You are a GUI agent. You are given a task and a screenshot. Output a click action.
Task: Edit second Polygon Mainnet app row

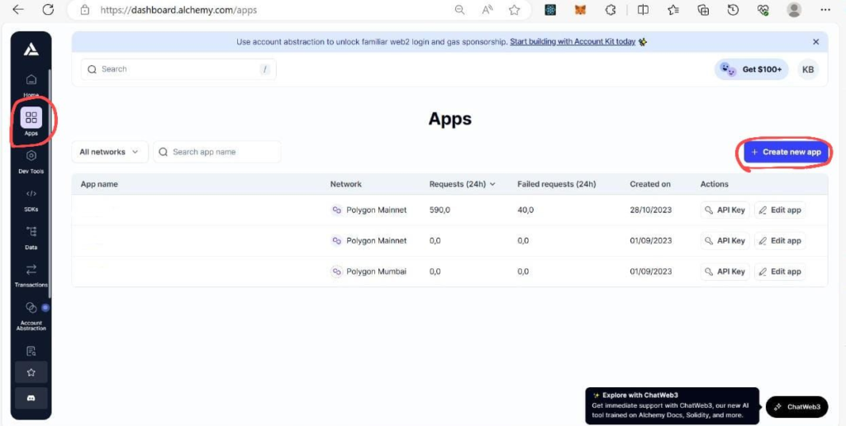point(780,241)
